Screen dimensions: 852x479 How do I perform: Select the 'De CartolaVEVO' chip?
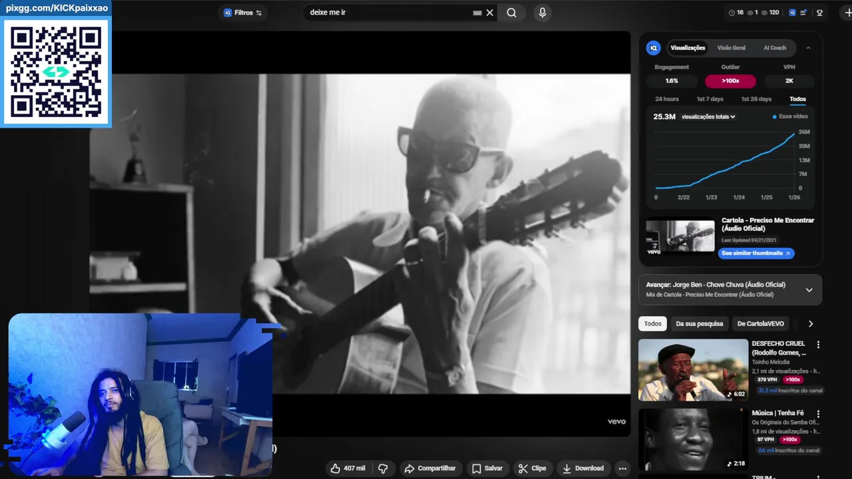pyautogui.click(x=761, y=324)
